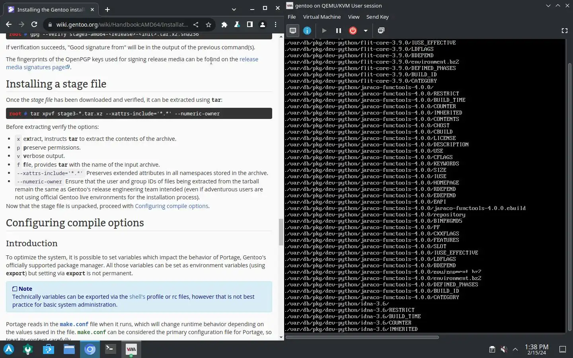Run the gentoo virtual machine
573x358 pixels.
[x=324, y=31]
